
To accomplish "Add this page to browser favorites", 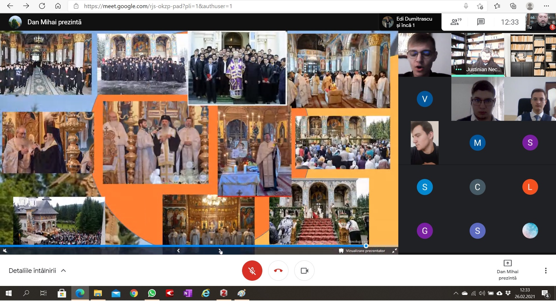I will click(480, 6).
